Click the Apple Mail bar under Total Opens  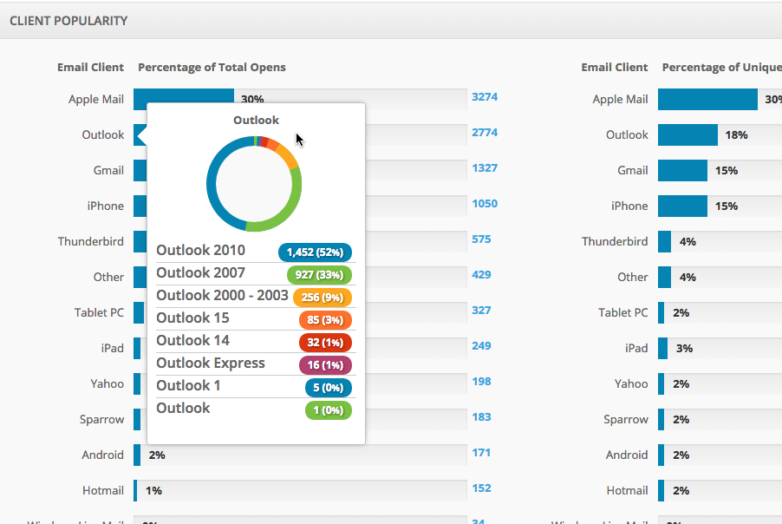pyautogui.click(x=184, y=96)
